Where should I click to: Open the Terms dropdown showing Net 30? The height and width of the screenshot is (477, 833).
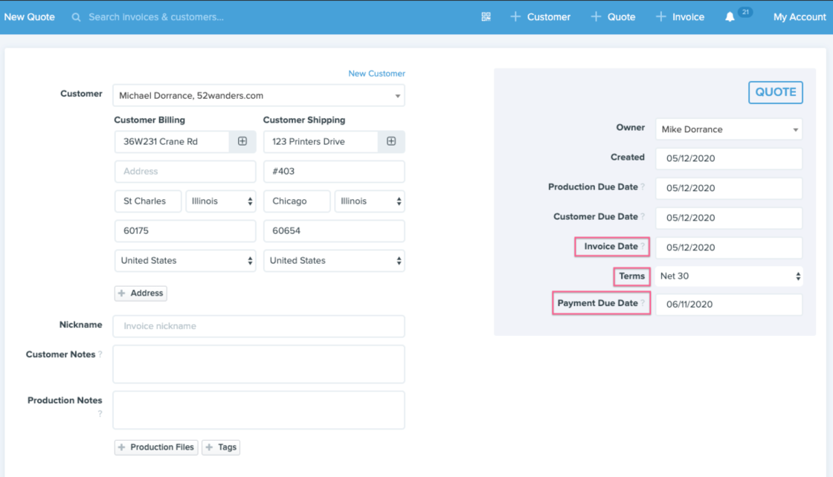tap(728, 276)
